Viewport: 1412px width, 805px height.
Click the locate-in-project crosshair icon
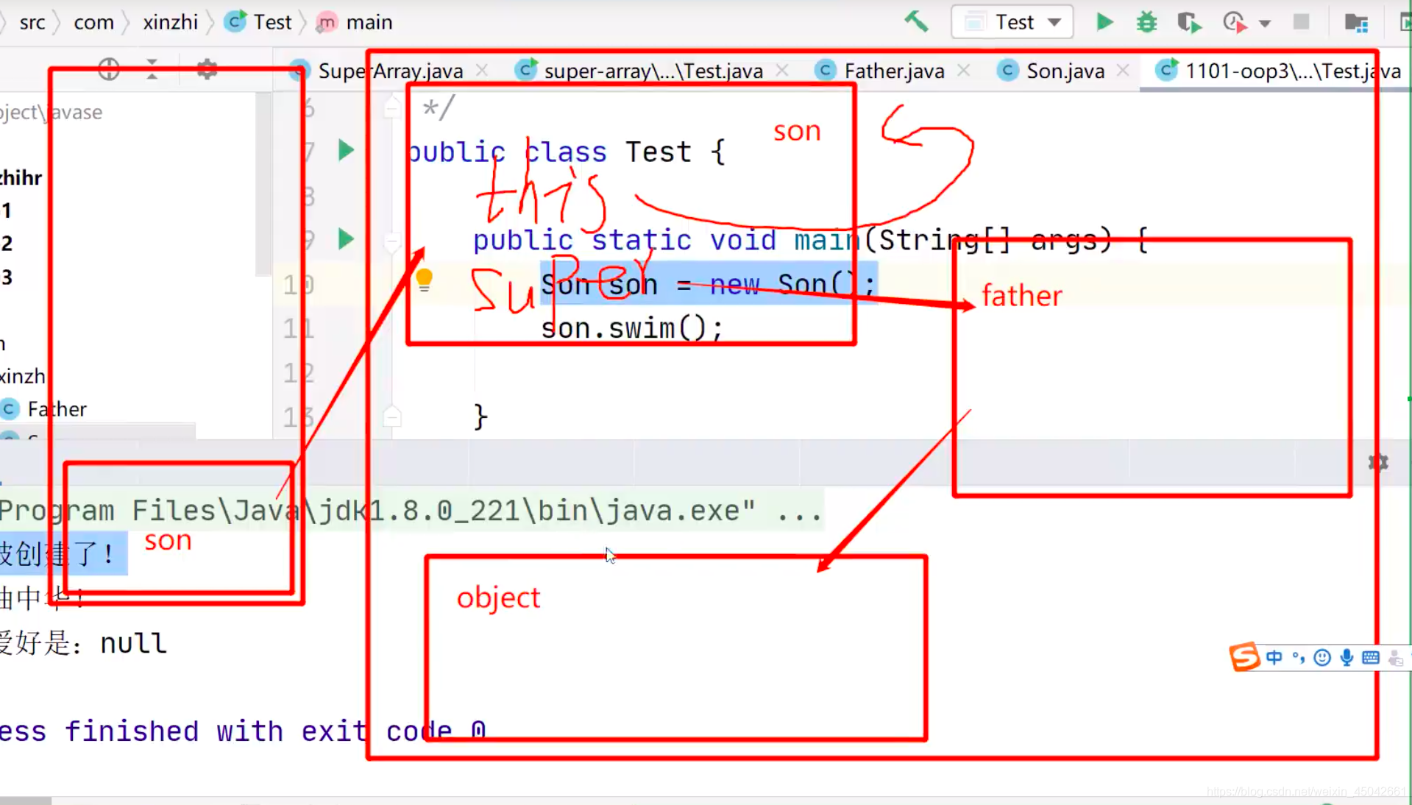pyautogui.click(x=109, y=69)
